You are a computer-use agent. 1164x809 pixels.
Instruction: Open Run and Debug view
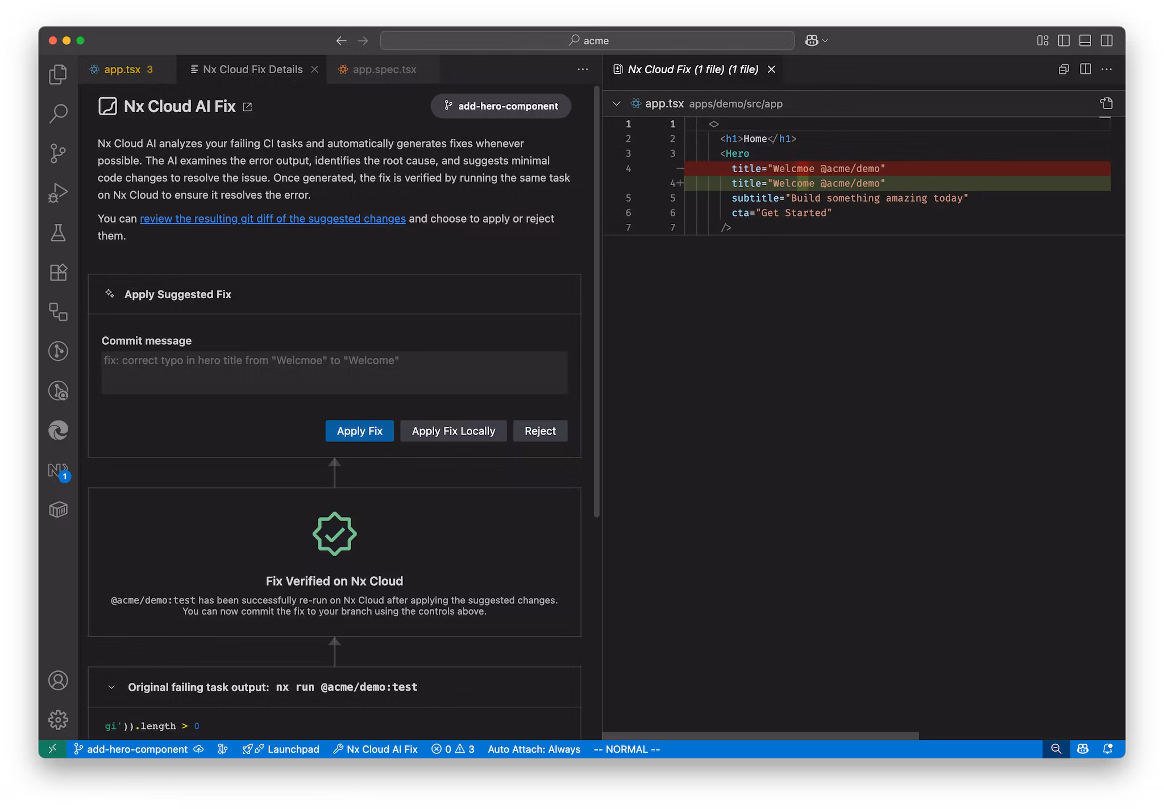58,193
